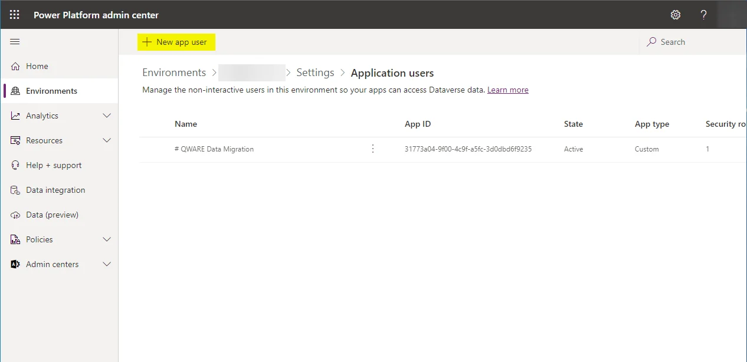Open Data (preview) page
The width and height of the screenshot is (747, 362).
tap(59, 215)
